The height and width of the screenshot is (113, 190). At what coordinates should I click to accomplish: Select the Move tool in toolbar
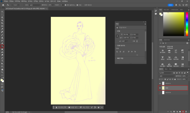2,12
